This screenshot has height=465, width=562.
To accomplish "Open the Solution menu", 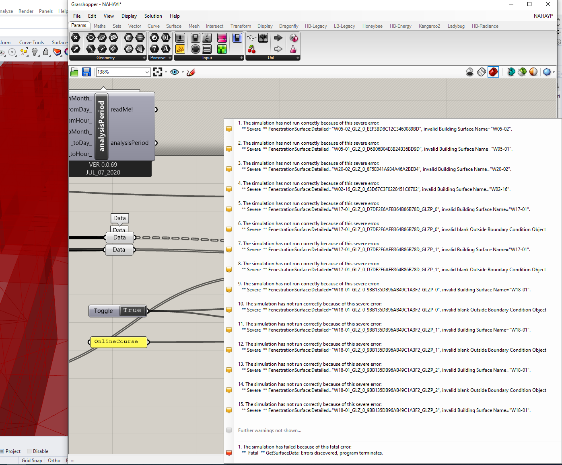I will click(153, 16).
